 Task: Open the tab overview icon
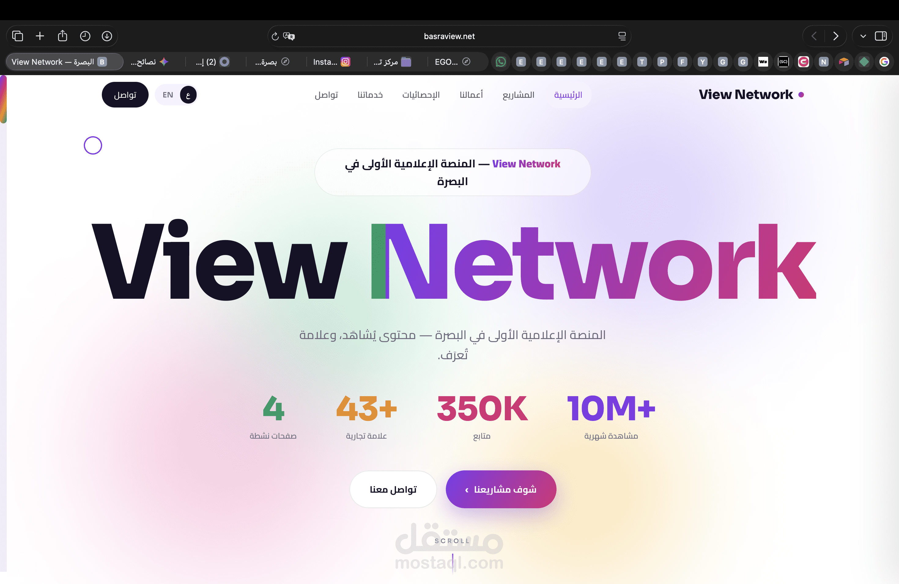[18, 36]
